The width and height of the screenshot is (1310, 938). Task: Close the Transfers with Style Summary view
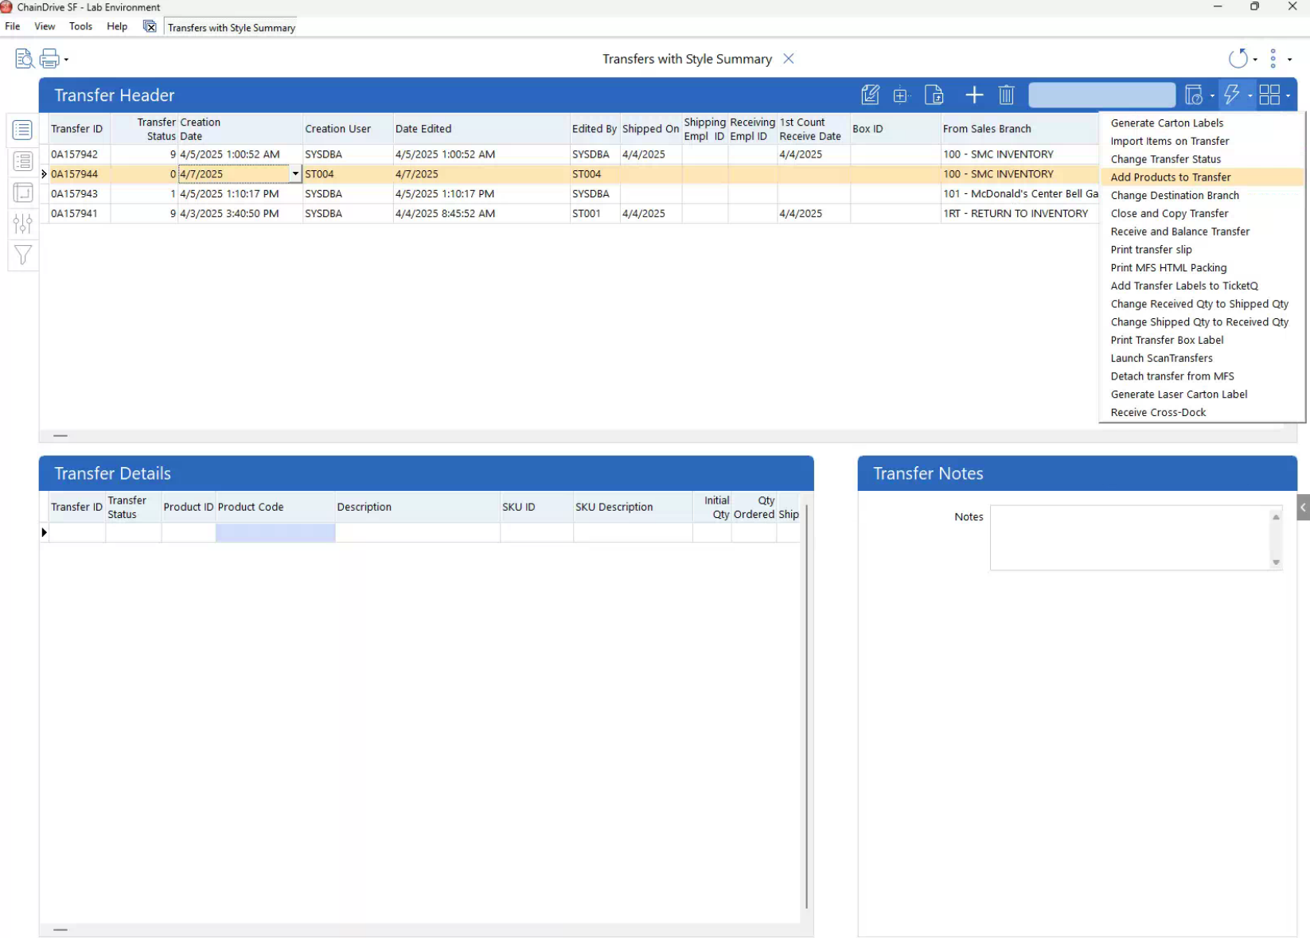click(x=788, y=59)
